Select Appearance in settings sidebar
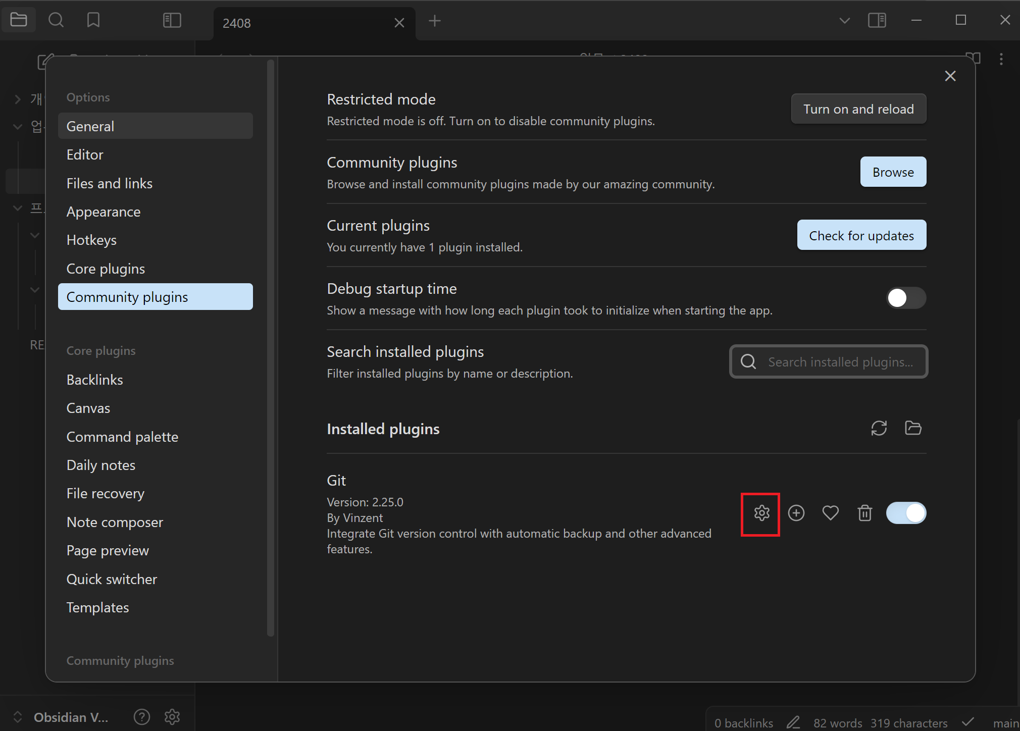The height and width of the screenshot is (731, 1020). point(104,212)
